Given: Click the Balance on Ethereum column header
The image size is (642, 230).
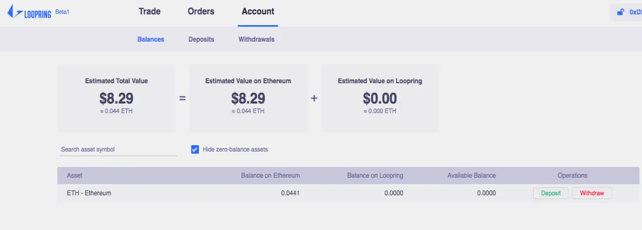Looking at the screenshot, I should 270,176.
